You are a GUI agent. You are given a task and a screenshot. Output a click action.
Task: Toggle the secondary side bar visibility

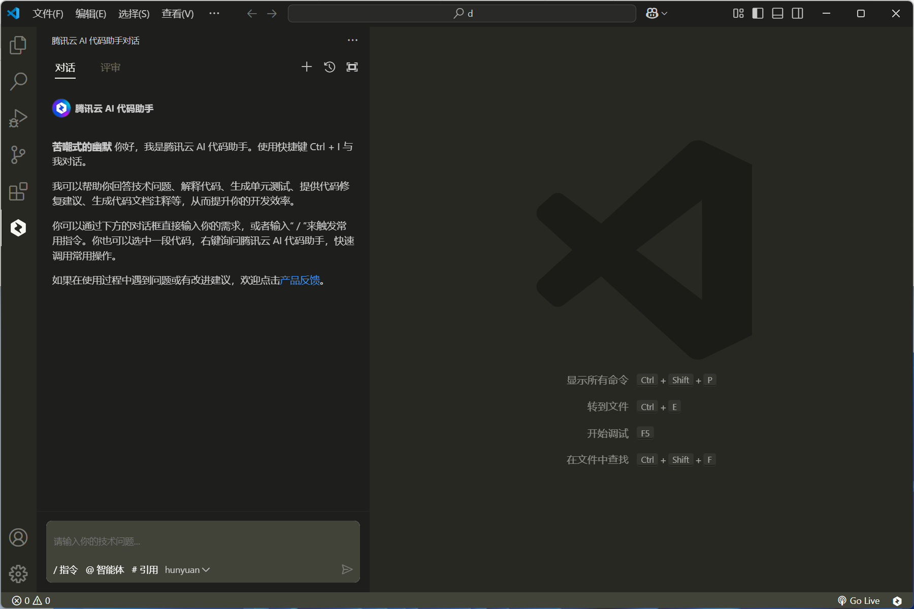pos(797,14)
